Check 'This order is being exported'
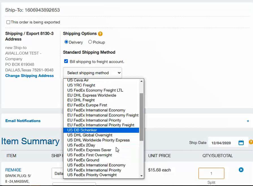 point(8,22)
